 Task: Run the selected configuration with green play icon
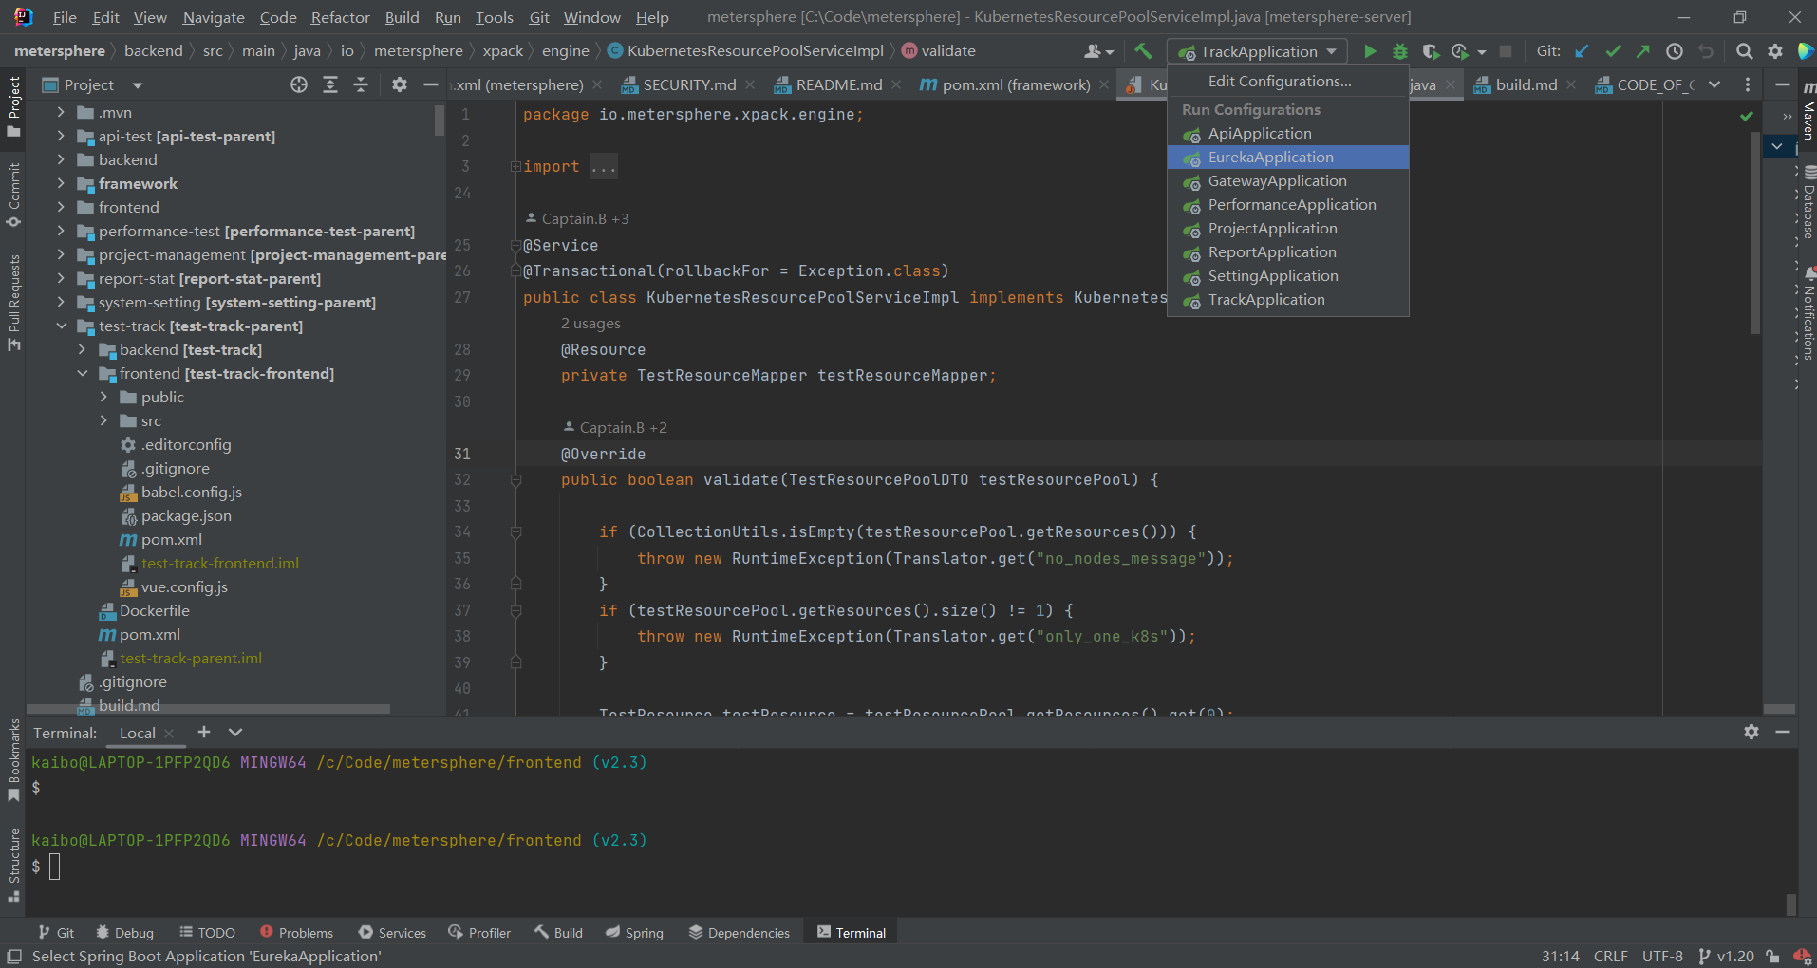tap(1369, 51)
